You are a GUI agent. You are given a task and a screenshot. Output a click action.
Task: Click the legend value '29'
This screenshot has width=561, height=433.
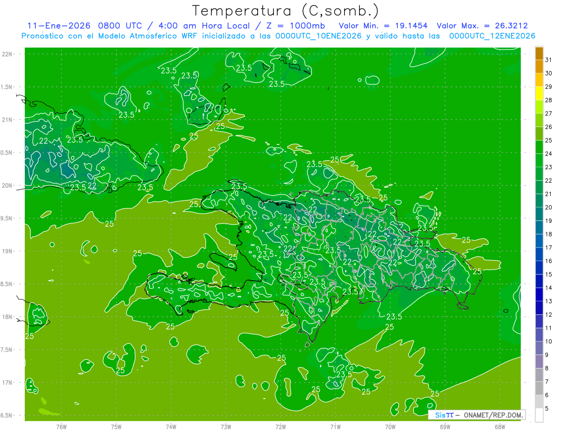click(x=549, y=87)
